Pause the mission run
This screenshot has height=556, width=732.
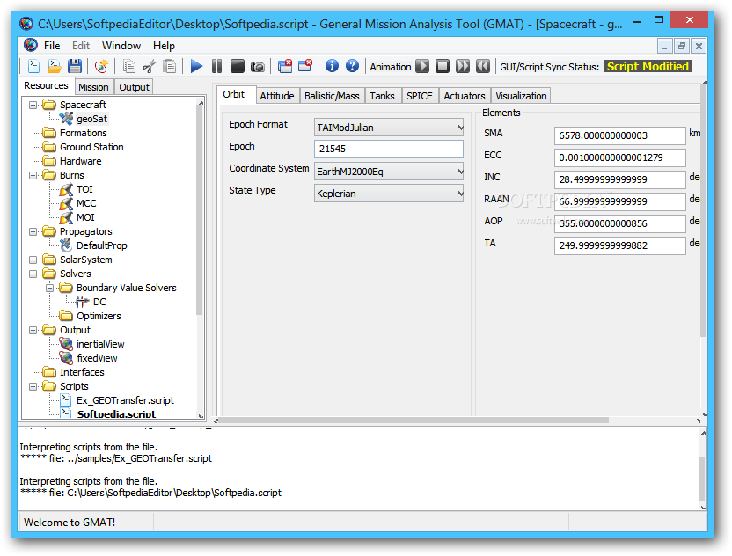coord(216,66)
